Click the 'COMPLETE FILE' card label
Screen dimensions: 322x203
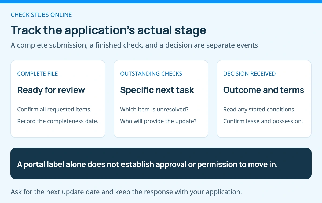(x=38, y=74)
